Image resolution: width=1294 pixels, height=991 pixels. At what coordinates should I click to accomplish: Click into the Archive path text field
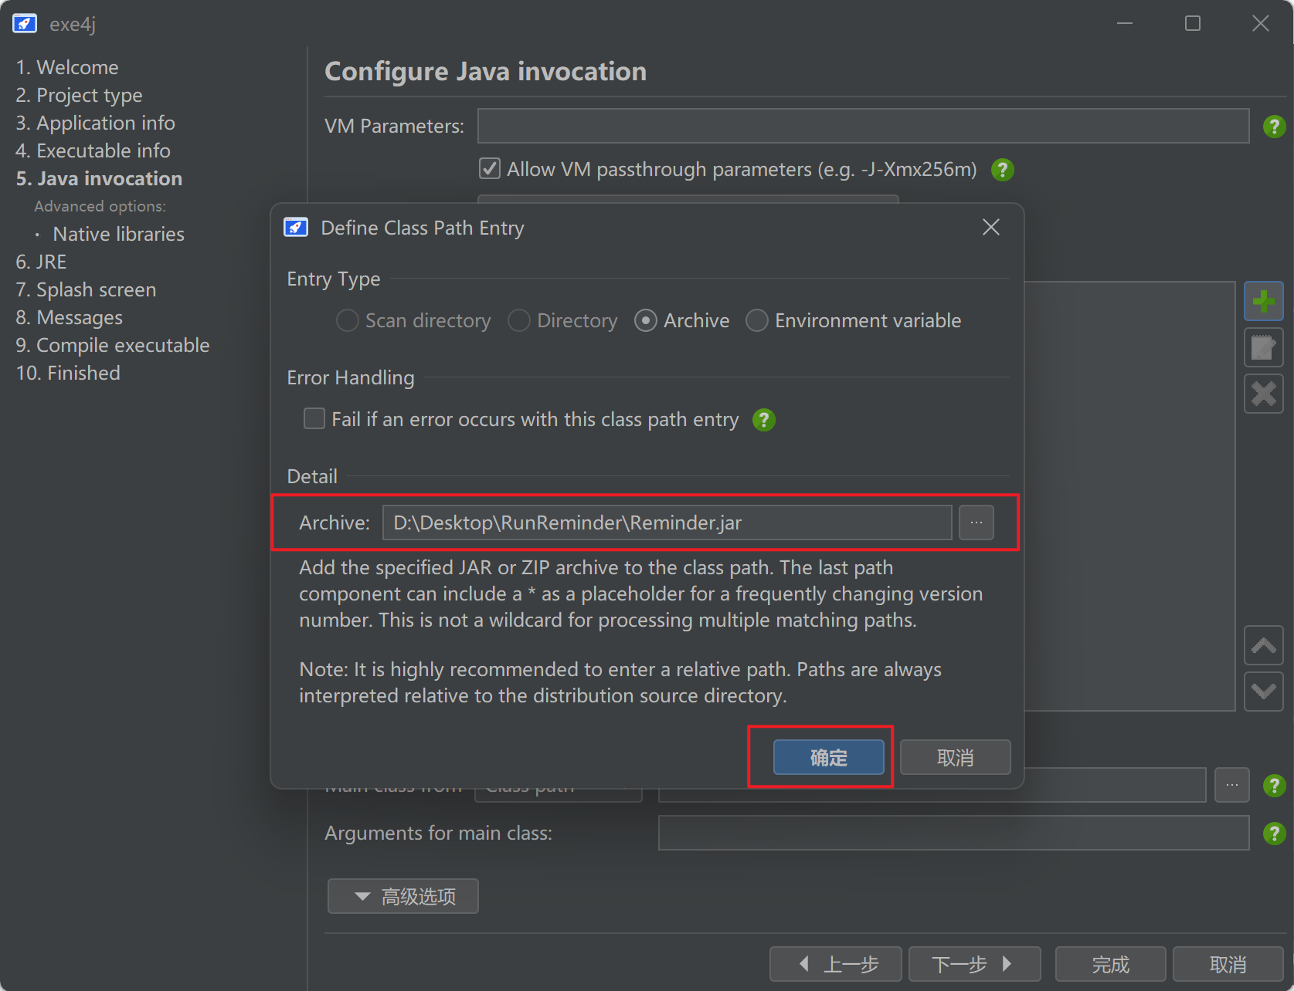(x=666, y=523)
